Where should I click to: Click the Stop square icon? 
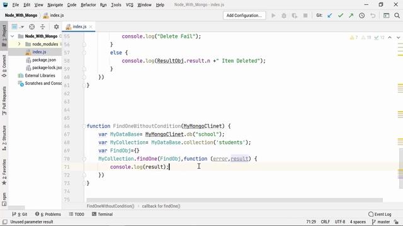pyautogui.click(x=305, y=16)
